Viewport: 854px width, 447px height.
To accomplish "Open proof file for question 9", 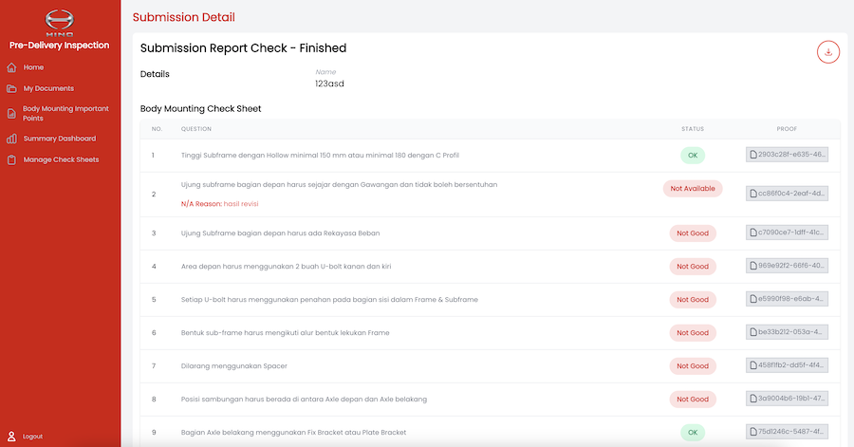I will tap(787, 432).
